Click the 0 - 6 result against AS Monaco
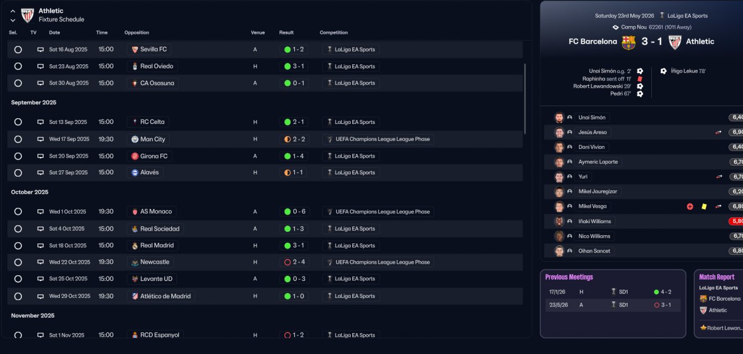This screenshot has width=743, height=354. click(294, 212)
